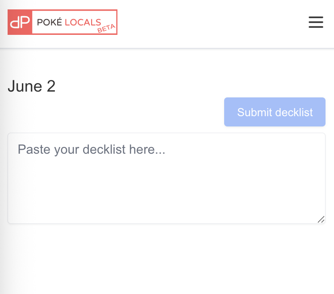
Task: Click the bottom bar of the hamburger icon
Action: pyautogui.click(x=316, y=27)
